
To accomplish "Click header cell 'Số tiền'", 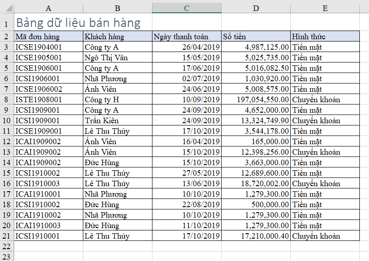I will click(256, 37).
